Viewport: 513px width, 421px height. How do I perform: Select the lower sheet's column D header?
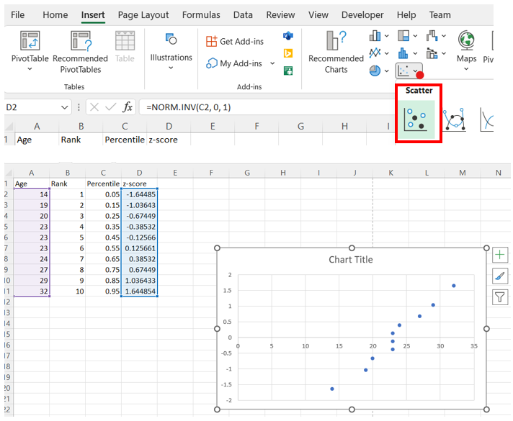pos(139,173)
